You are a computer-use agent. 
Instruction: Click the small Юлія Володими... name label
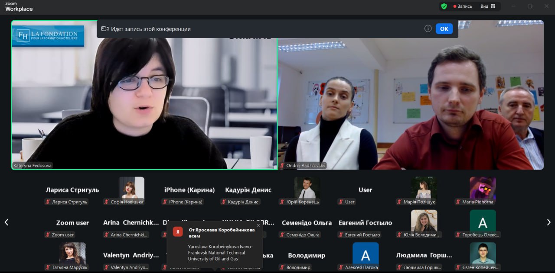click(422, 234)
